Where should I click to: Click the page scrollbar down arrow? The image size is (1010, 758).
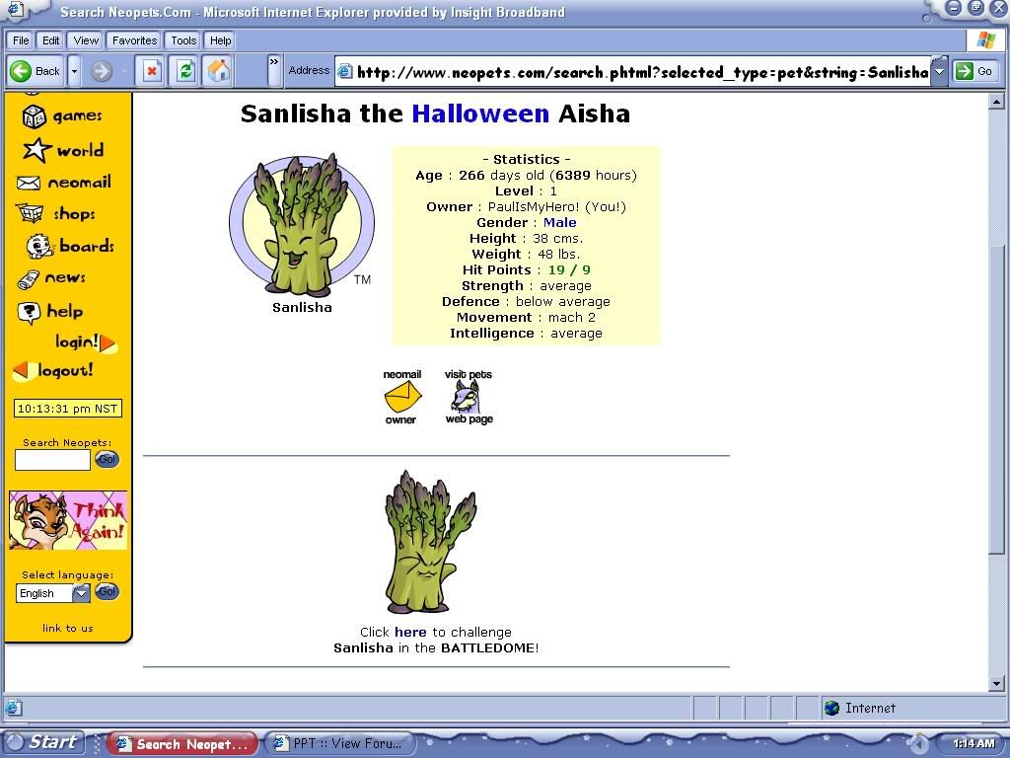[x=996, y=684]
